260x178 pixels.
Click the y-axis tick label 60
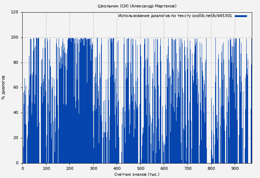(16, 88)
